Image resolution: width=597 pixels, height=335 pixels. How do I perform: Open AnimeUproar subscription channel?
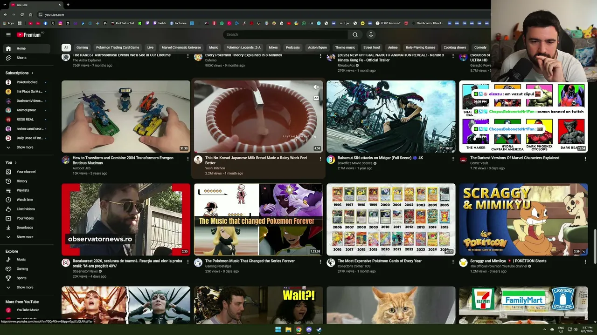tap(27, 110)
